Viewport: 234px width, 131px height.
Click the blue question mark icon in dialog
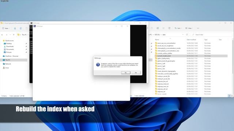click(x=98, y=65)
